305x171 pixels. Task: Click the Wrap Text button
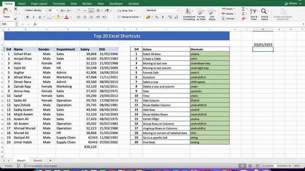[x=125, y=10]
